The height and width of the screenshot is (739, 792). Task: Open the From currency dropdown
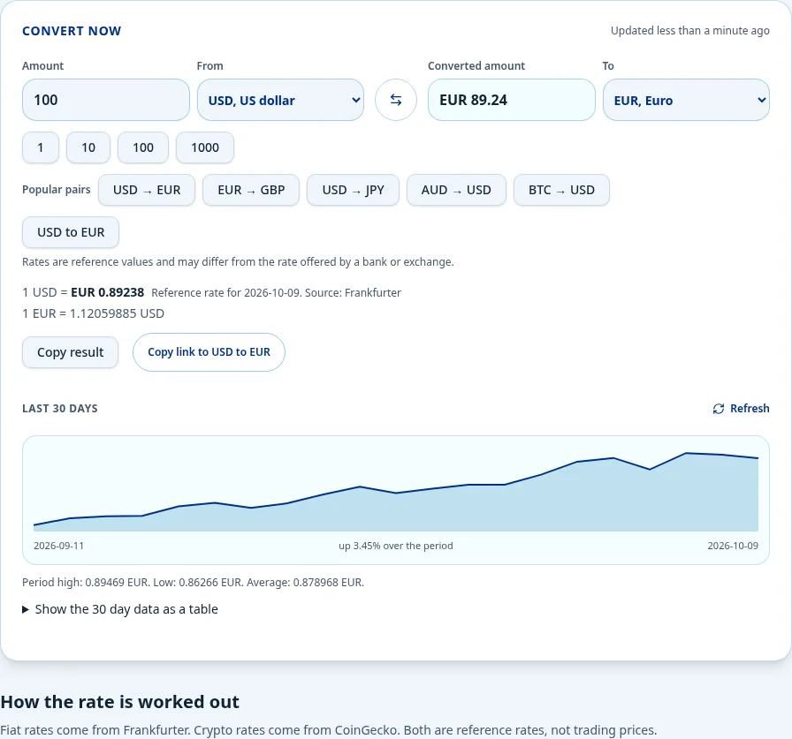280,100
